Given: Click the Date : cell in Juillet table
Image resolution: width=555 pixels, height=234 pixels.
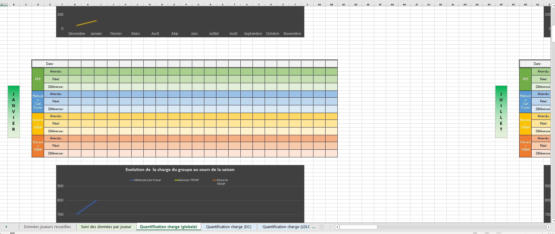Looking at the screenshot, I should (535, 64).
